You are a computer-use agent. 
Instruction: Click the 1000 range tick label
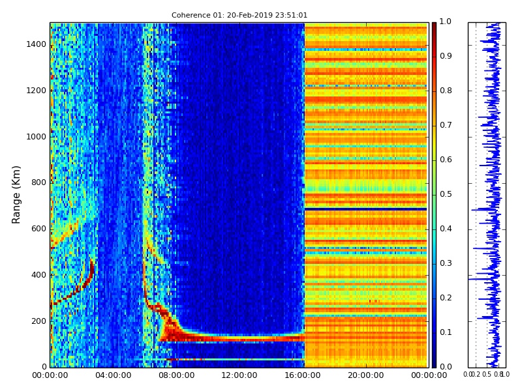click(x=37, y=137)
